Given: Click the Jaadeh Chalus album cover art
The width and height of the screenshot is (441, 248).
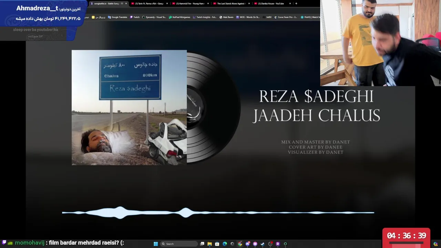Looking at the screenshot, I should coord(129,107).
